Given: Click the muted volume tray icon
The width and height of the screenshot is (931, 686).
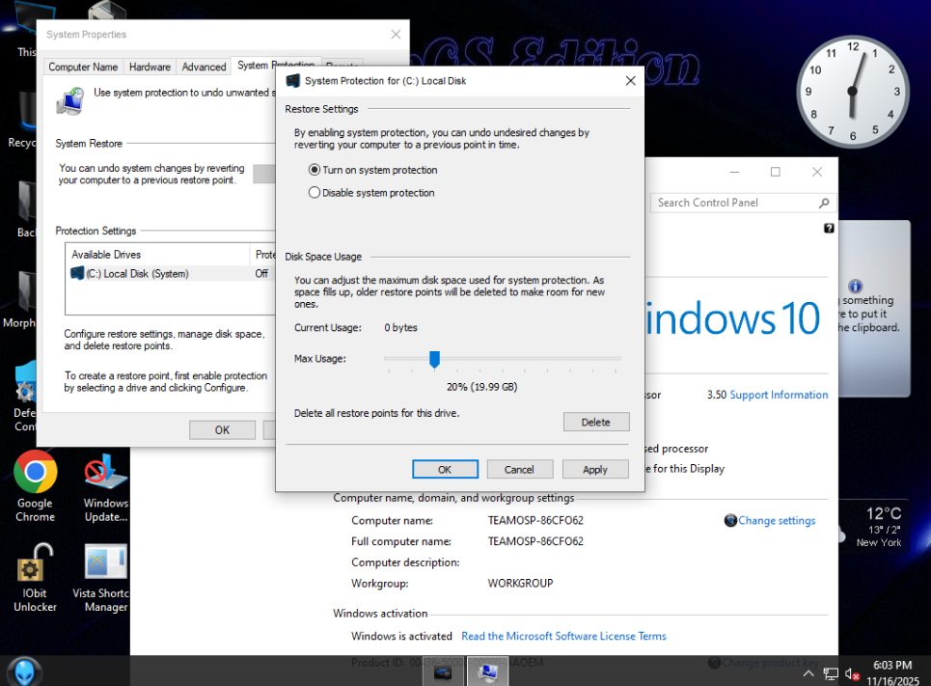Looking at the screenshot, I should (x=852, y=673).
